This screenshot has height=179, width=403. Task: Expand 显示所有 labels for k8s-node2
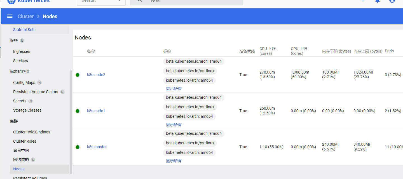[174, 88]
